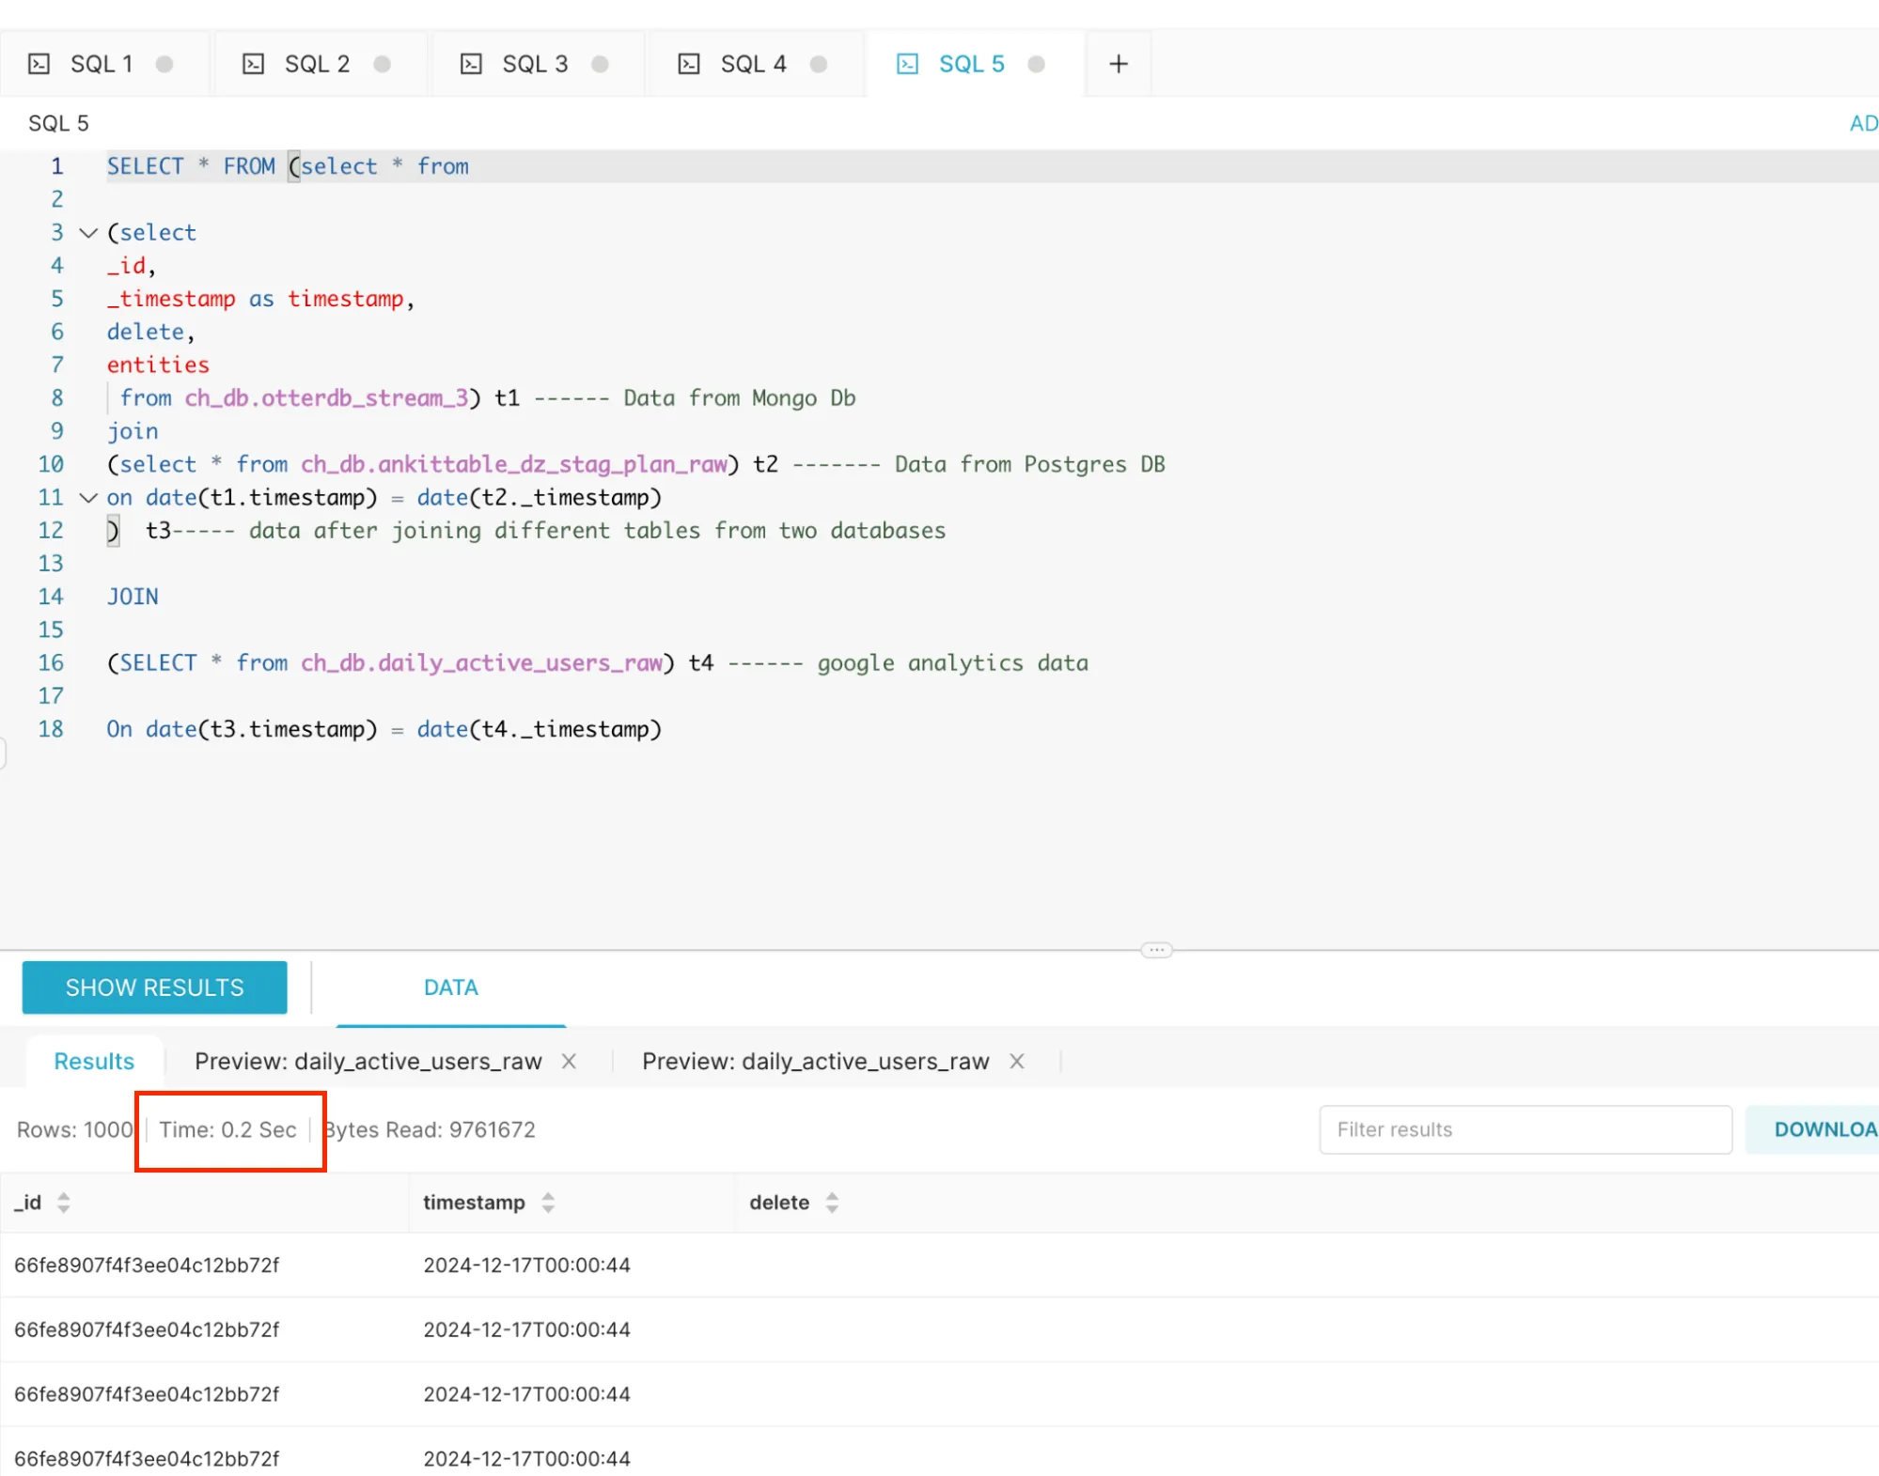Click the panel divider ellipsis handle
Image resolution: width=1879 pixels, height=1476 pixels.
coord(1156,949)
